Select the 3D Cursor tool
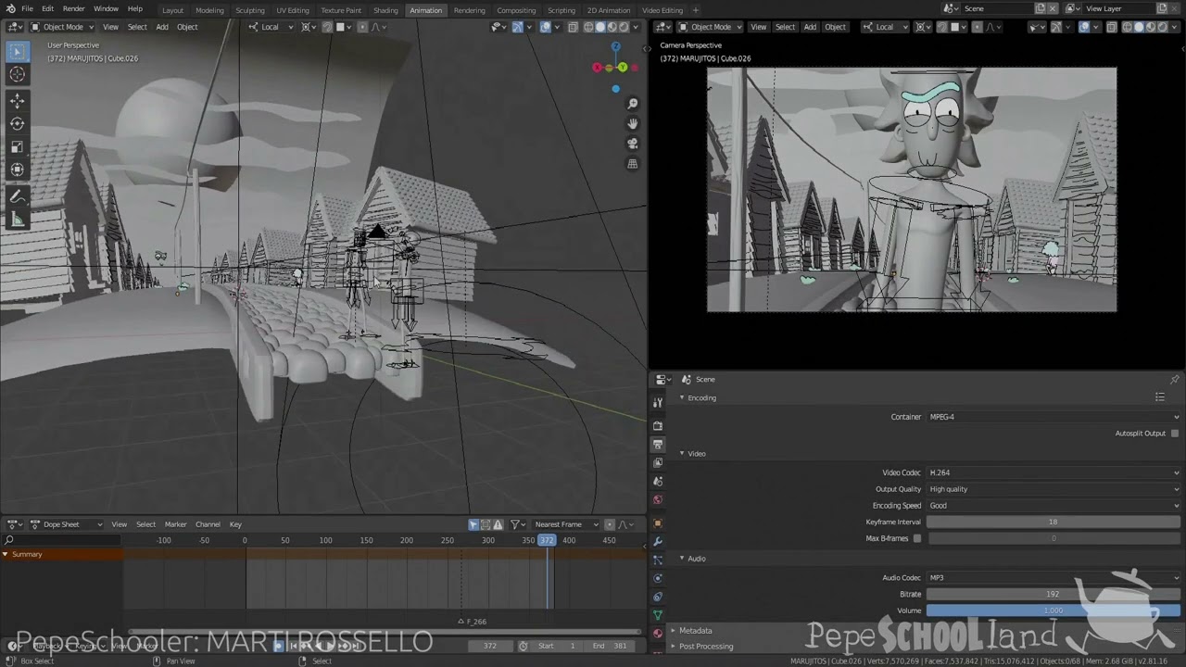1186x667 pixels. pos(17,74)
